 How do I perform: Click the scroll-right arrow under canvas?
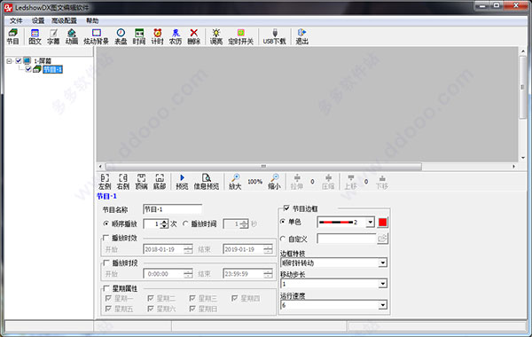513,167
